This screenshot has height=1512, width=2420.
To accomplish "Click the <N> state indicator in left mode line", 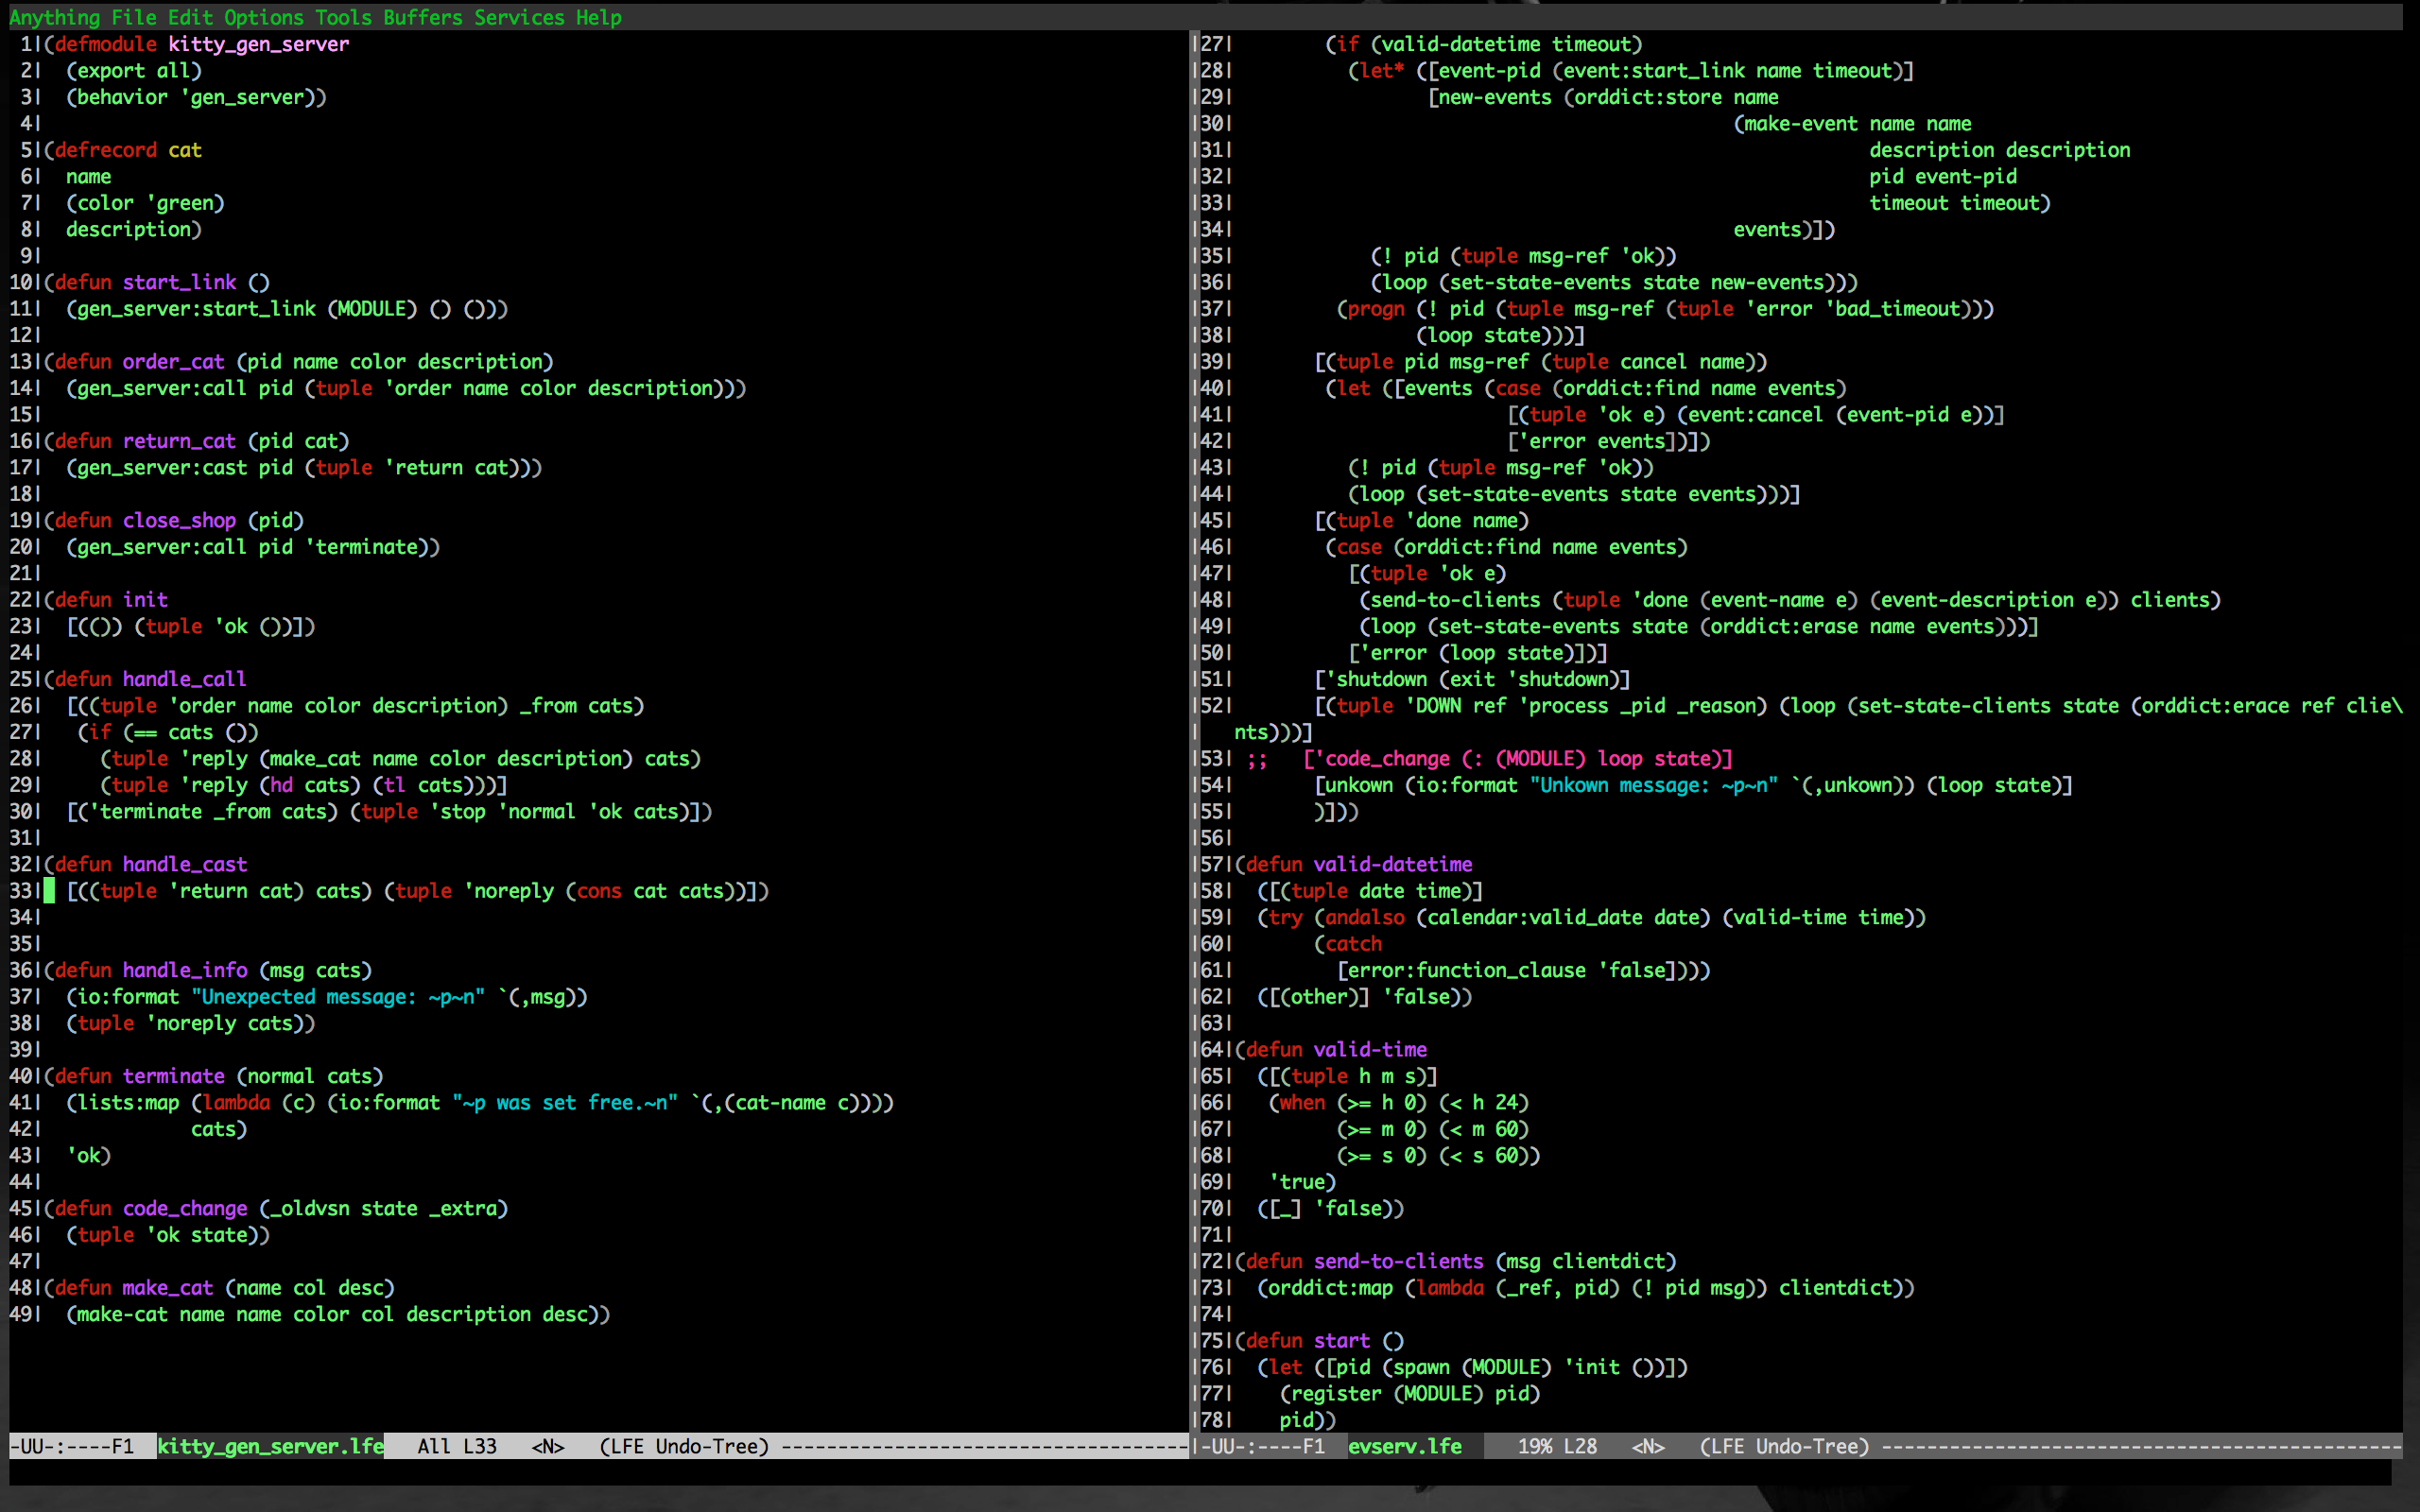I will pyautogui.click(x=548, y=1446).
